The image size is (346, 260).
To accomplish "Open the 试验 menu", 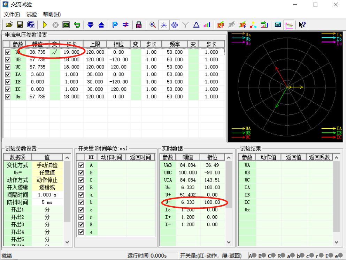I will (x=31, y=14).
